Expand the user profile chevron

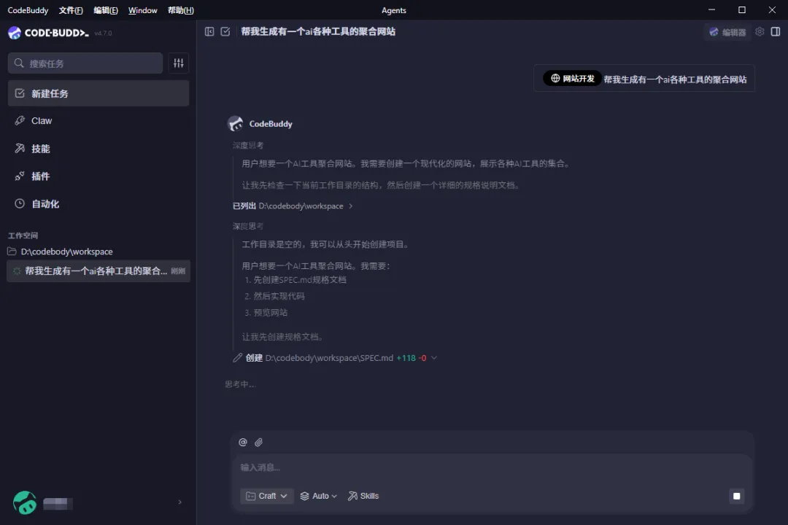(180, 502)
